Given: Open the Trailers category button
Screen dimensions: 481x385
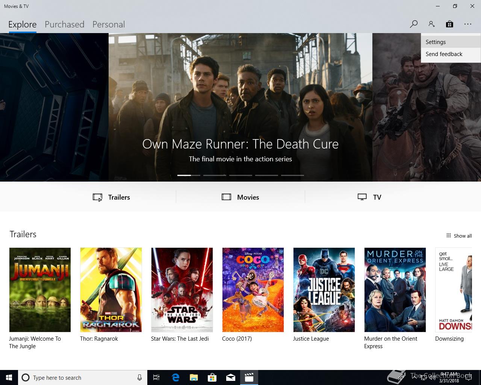Looking at the screenshot, I should 111,197.
